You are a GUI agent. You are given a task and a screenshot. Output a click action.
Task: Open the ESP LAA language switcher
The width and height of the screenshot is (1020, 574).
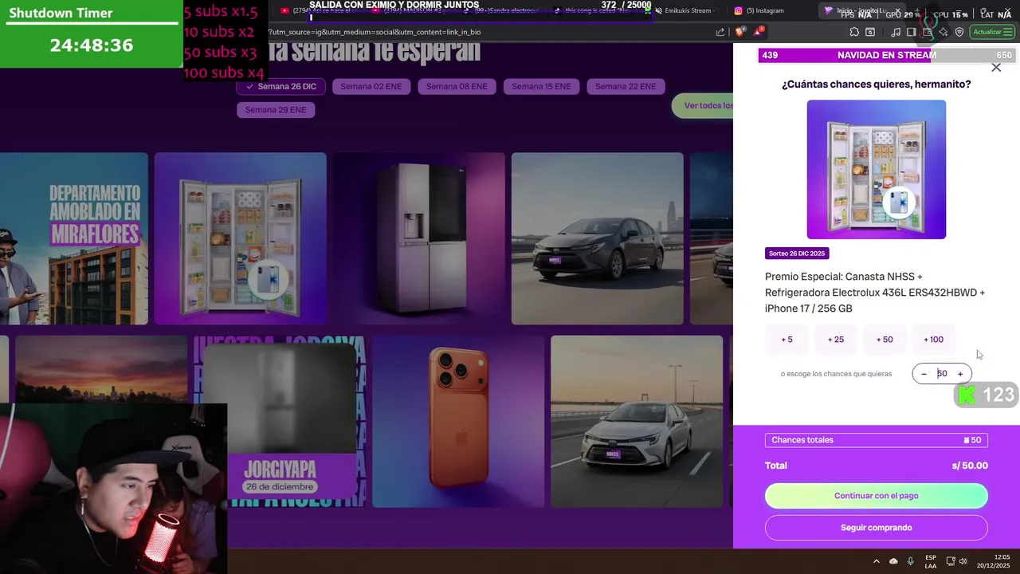(x=931, y=561)
